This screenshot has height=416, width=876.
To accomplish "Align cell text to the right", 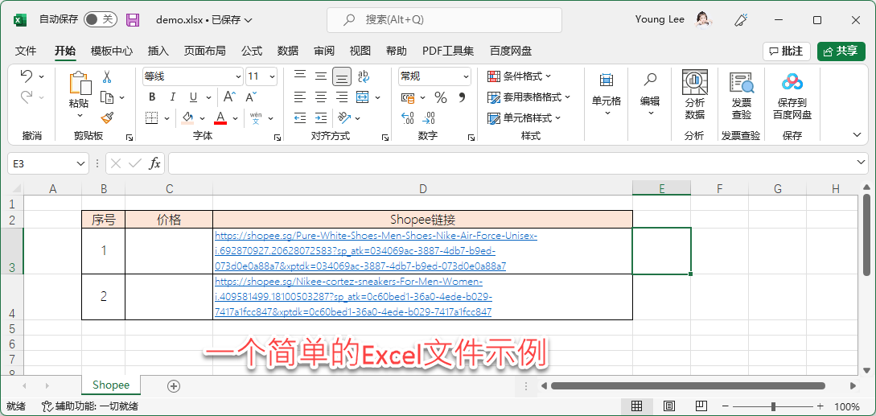I will (x=342, y=97).
